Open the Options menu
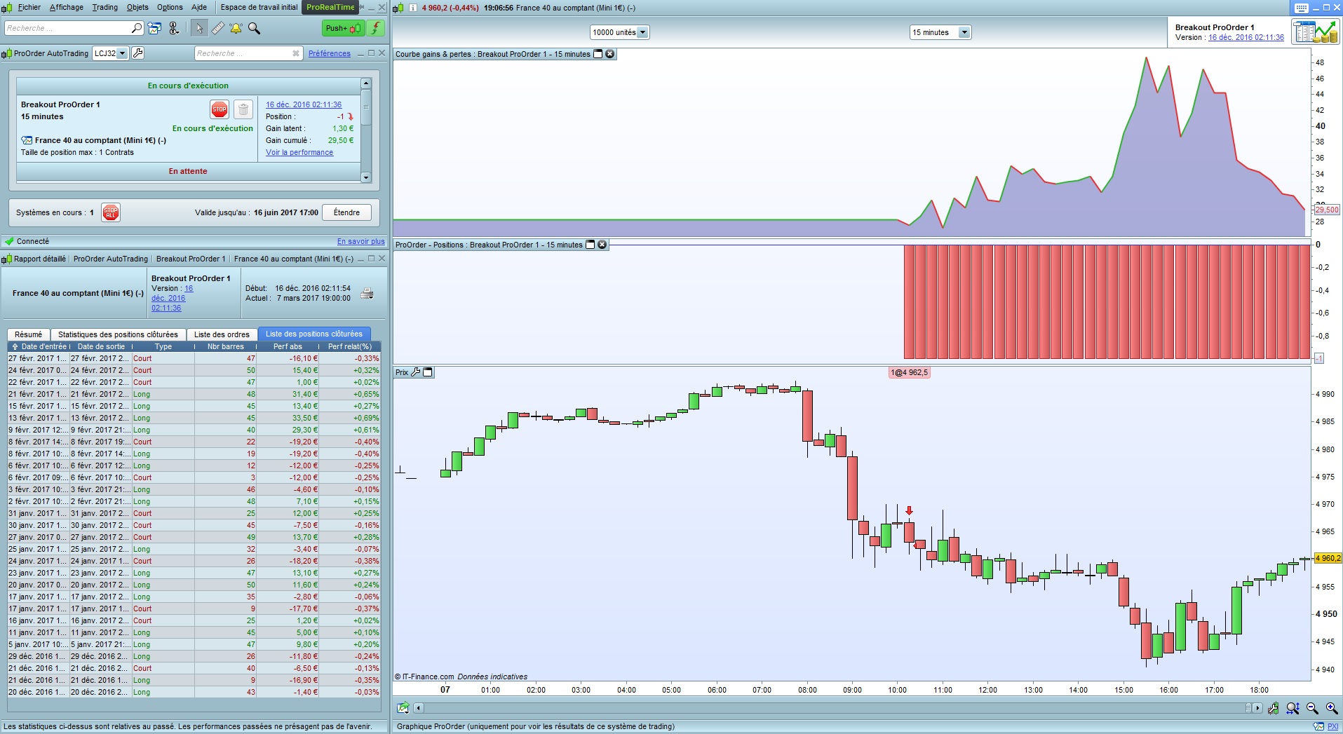 [x=170, y=7]
